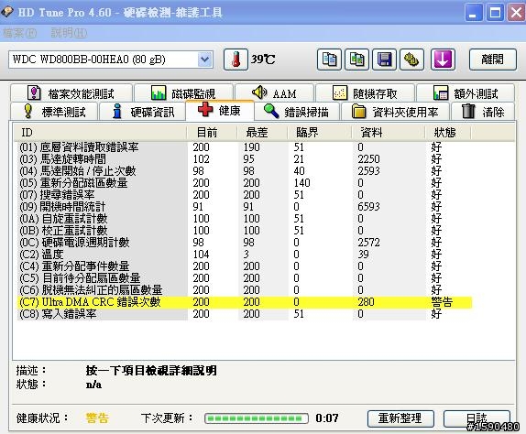Switch to the AAM tab
This screenshot has width=526, height=434.
pos(274,93)
